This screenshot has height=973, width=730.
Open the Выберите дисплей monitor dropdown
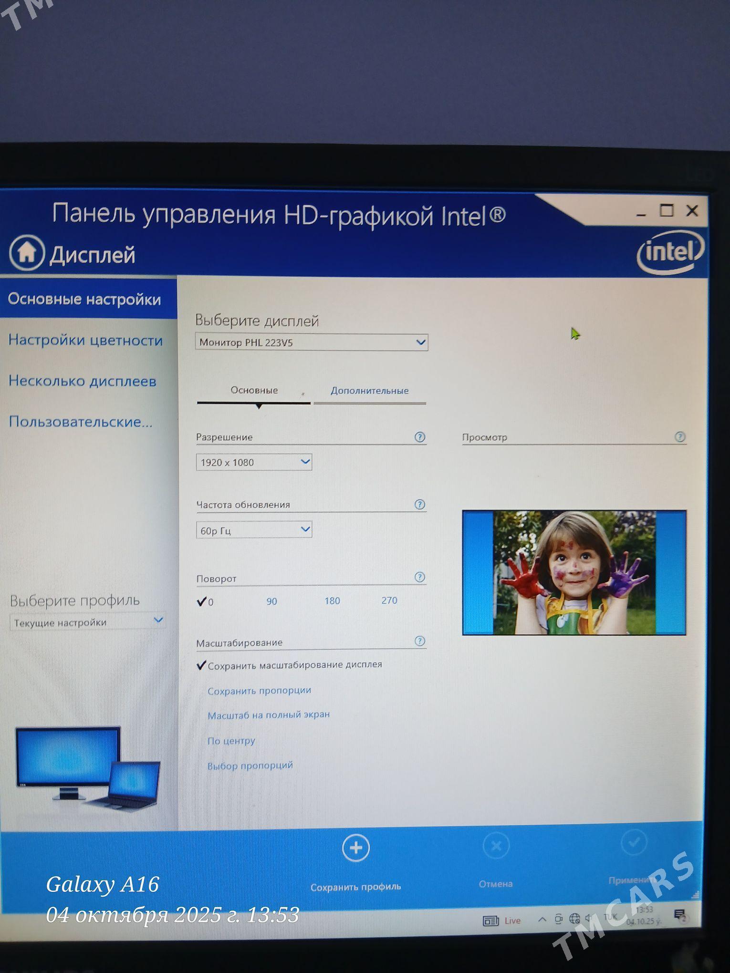coord(312,342)
